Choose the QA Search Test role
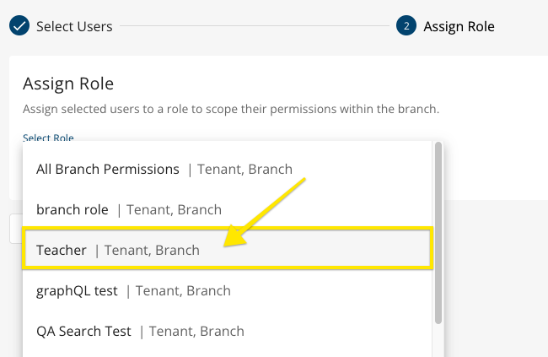This screenshot has width=548, height=357. [x=227, y=331]
